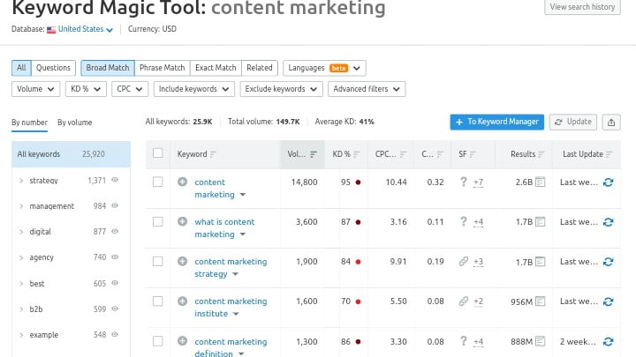Click the 'To Keyword Manager' button
Viewport: 636px width, 357px height.
coord(496,122)
